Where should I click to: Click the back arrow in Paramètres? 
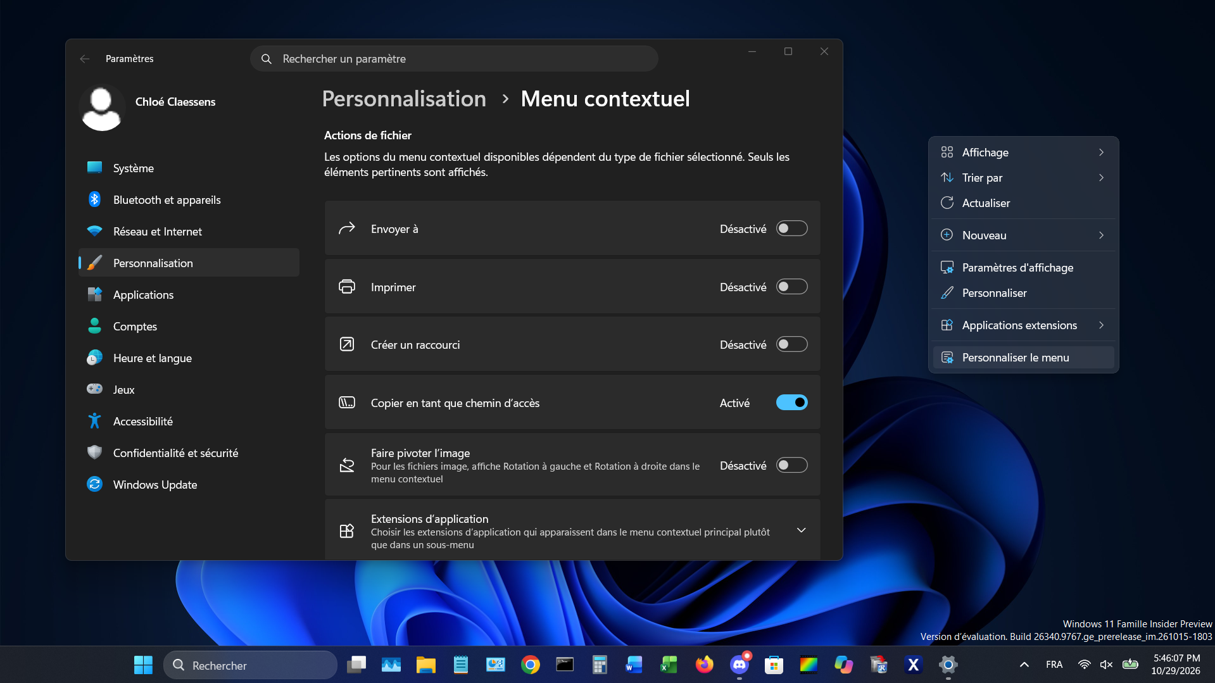(84, 59)
